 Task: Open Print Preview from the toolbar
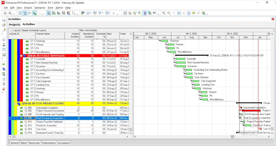pos(11,13)
